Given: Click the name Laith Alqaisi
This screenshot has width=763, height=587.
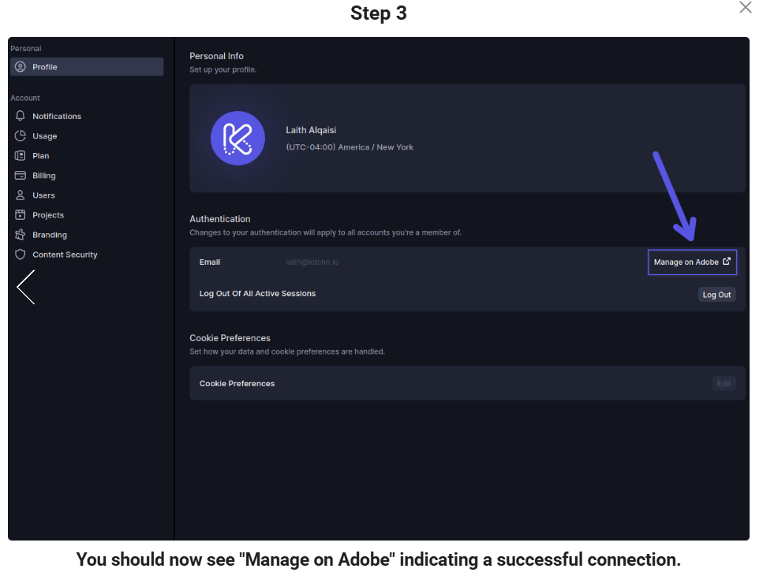Looking at the screenshot, I should point(311,130).
